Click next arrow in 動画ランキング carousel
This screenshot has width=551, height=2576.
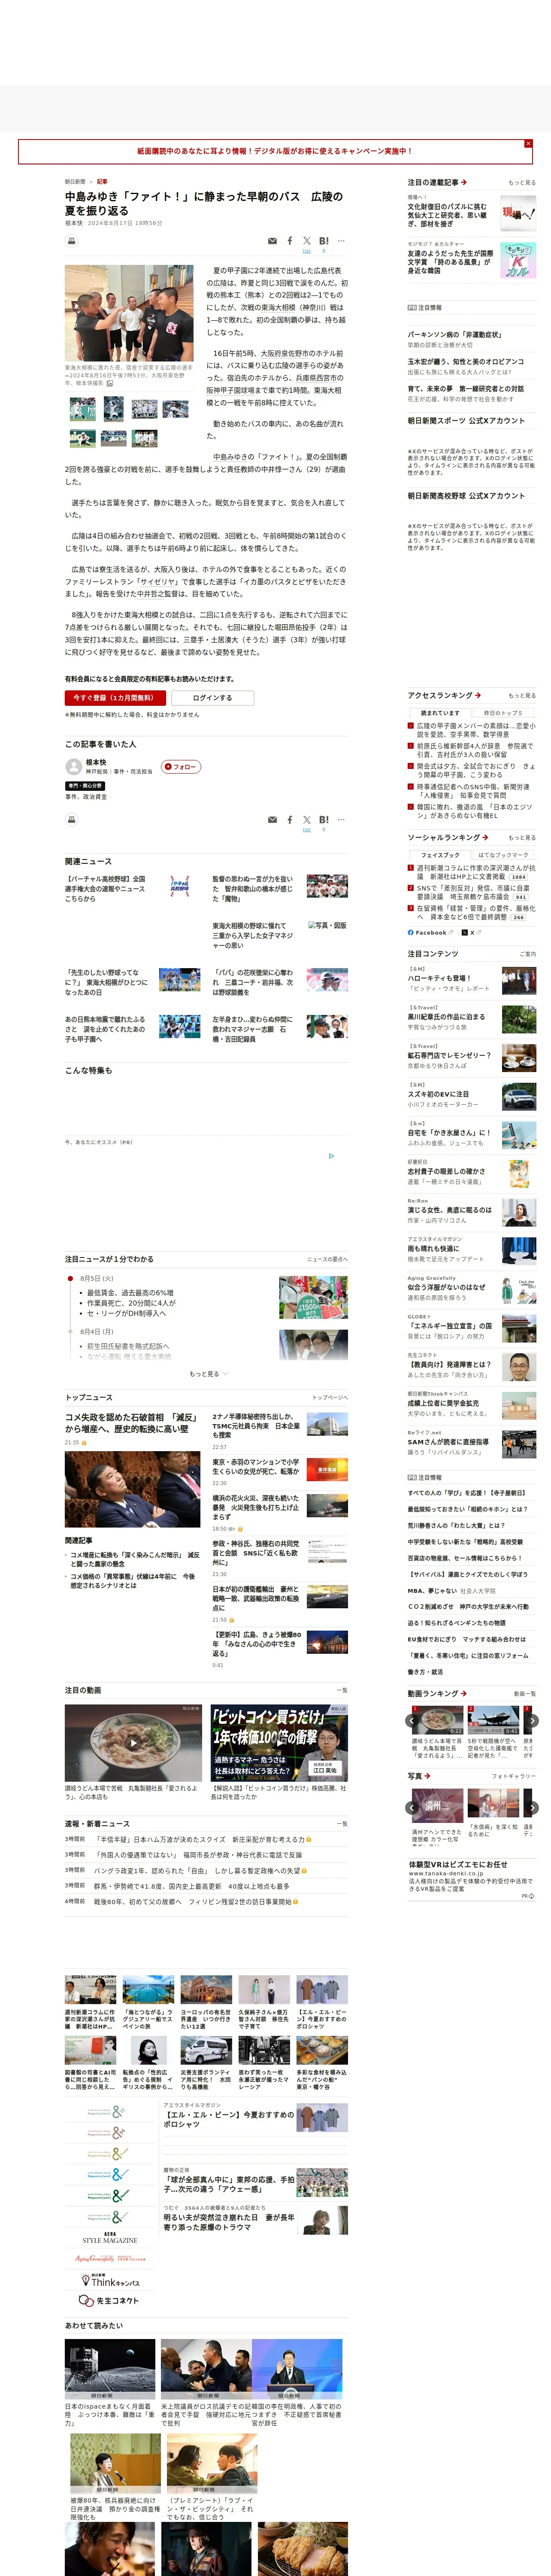click(x=532, y=1721)
